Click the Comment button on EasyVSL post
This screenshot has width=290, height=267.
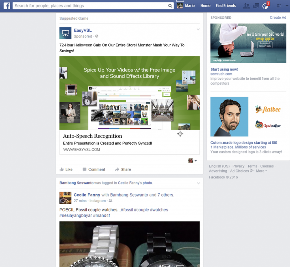pyautogui.click(x=94, y=169)
